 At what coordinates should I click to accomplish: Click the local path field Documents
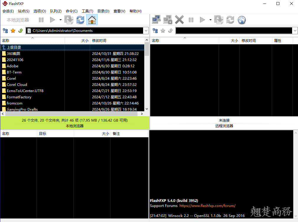coord(85,31)
